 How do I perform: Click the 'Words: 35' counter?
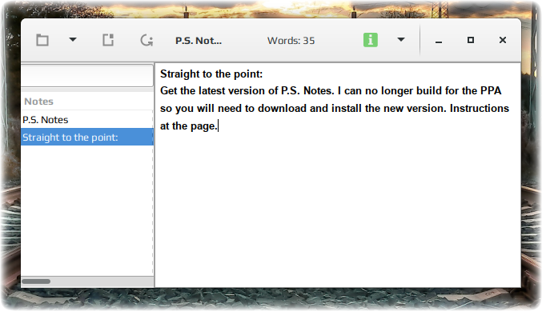pos(291,41)
